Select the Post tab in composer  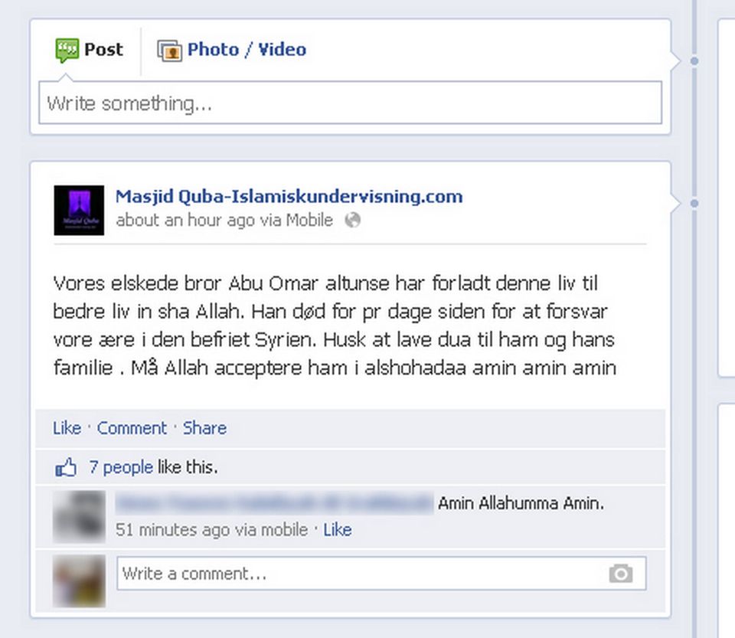point(89,50)
